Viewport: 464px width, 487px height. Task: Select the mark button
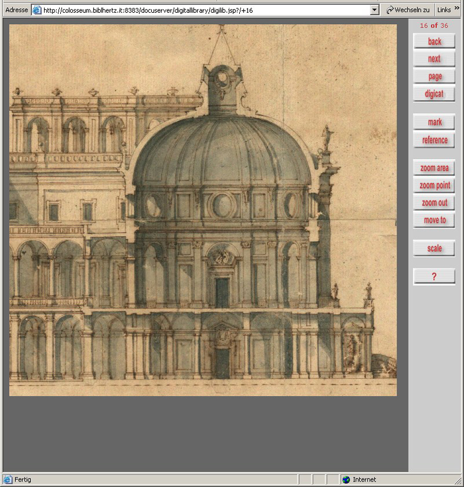(434, 122)
